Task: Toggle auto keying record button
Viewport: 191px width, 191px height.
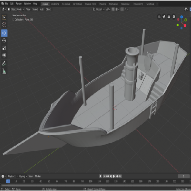Action: [x=100, y=176]
